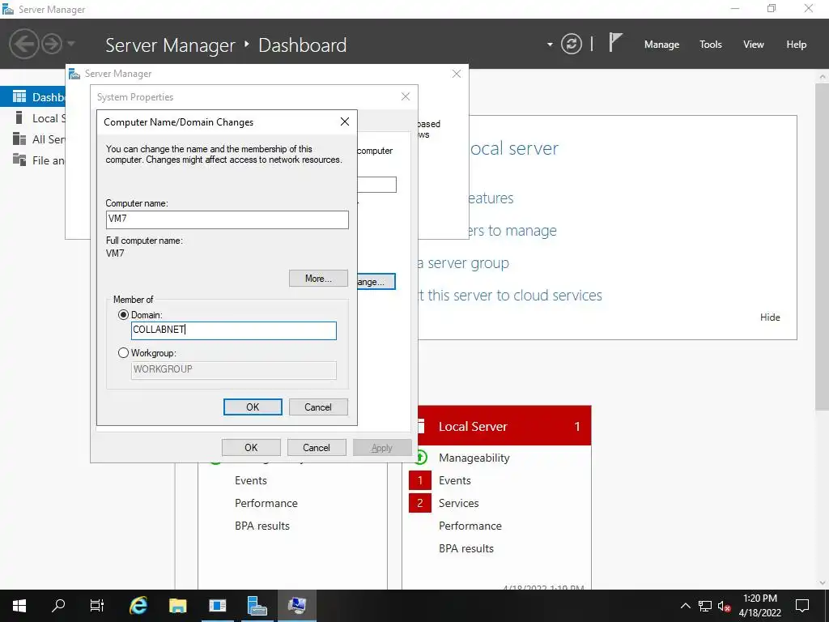829x622 pixels.
Task: Open the Manage menu
Action: tap(661, 45)
